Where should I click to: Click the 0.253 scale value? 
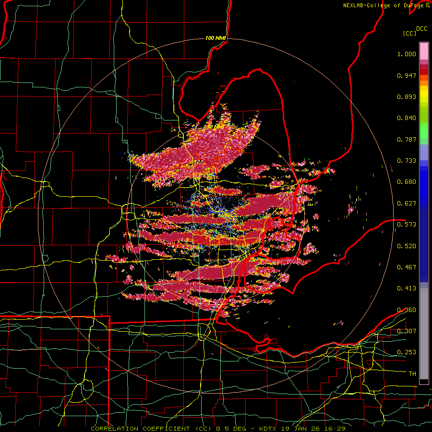[407, 352]
